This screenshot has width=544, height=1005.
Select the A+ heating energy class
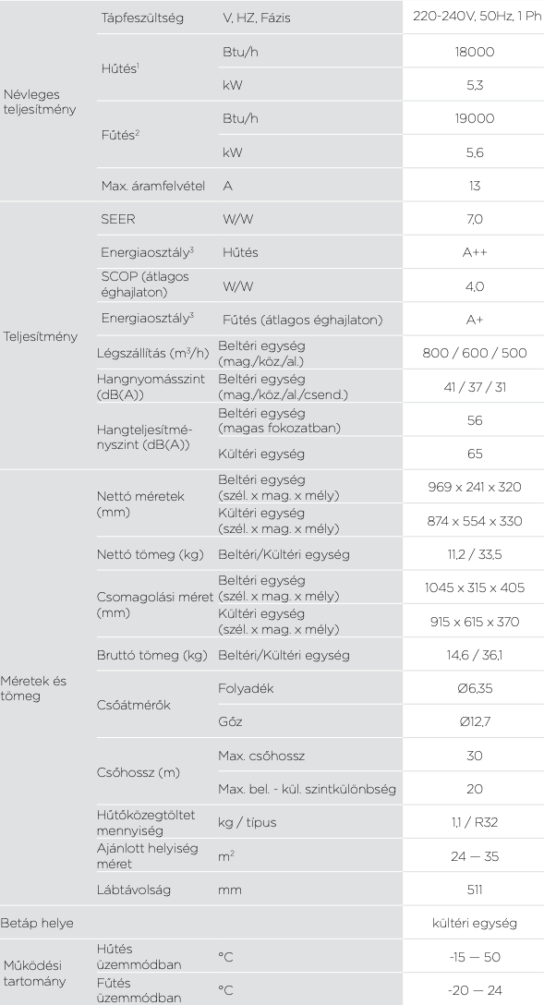[475, 320]
